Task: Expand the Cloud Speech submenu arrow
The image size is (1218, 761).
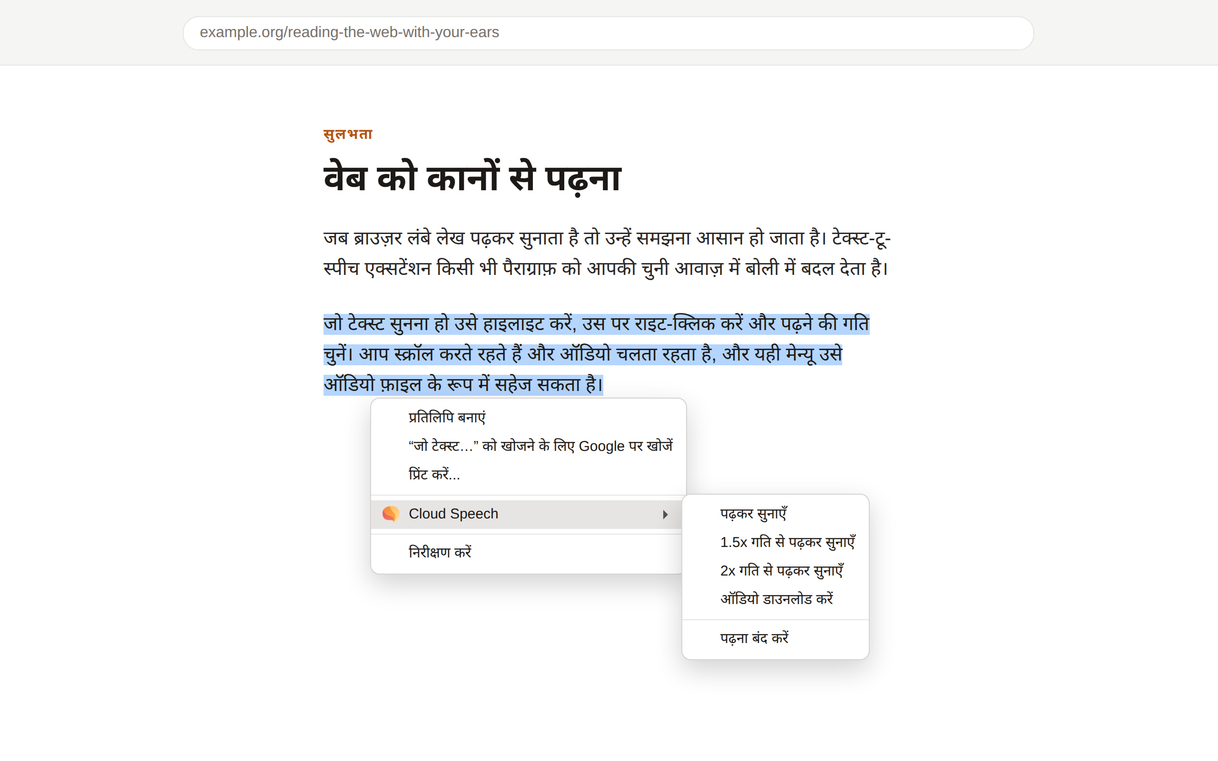Action: click(665, 514)
